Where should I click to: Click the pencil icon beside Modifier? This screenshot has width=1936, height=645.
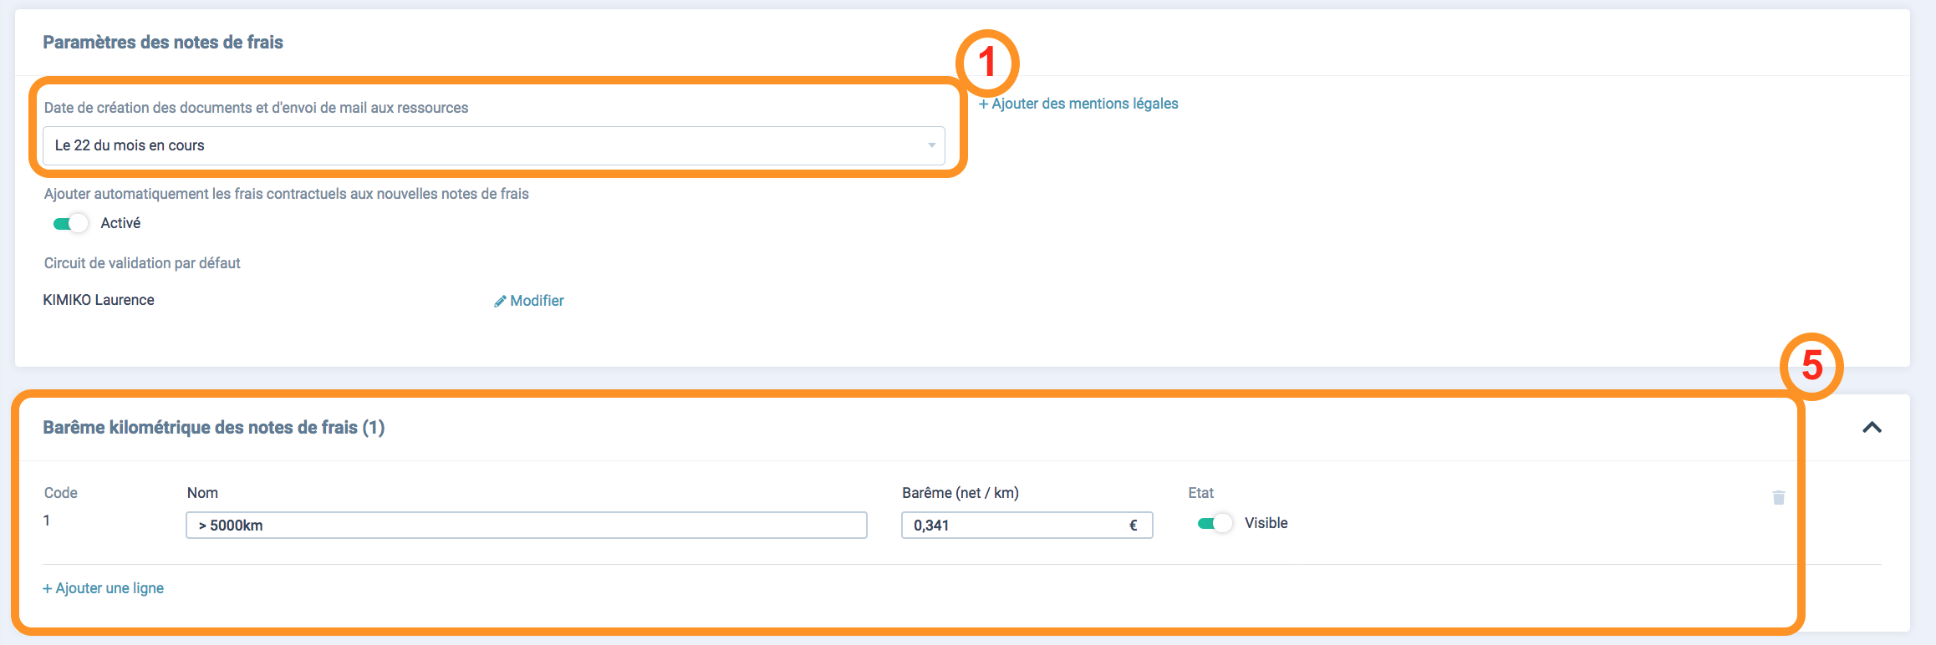tap(500, 301)
